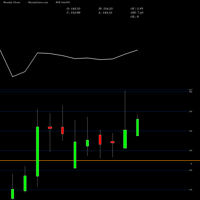The image size is (200, 200).
Task: Open the MunafaSutra.com label
Action: (x=38, y=2)
